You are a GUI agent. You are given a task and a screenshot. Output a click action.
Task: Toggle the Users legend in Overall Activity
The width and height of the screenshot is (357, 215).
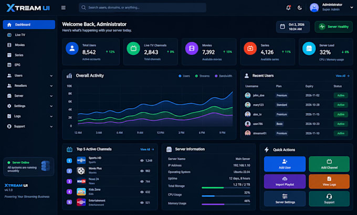(184, 76)
